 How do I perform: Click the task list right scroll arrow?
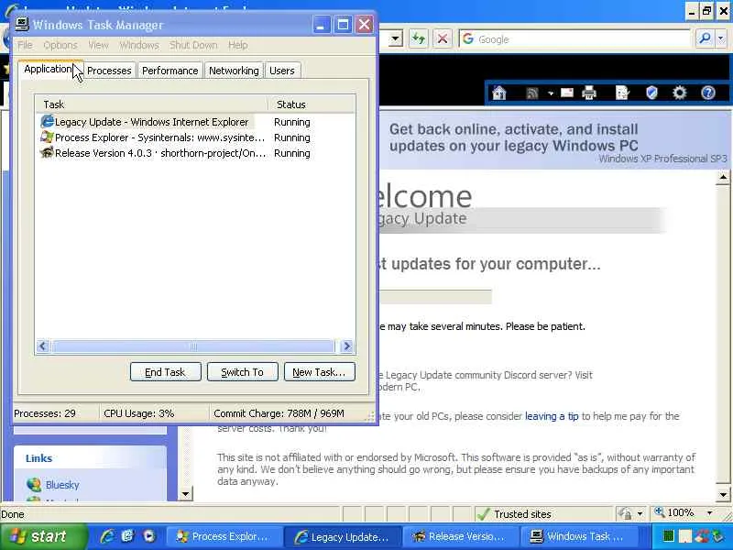(x=346, y=346)
